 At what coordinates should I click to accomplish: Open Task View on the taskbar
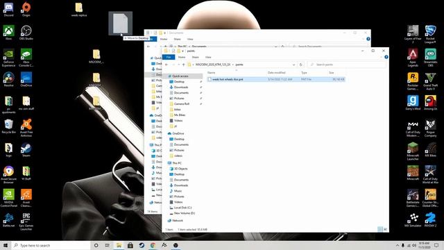point(108,245)
